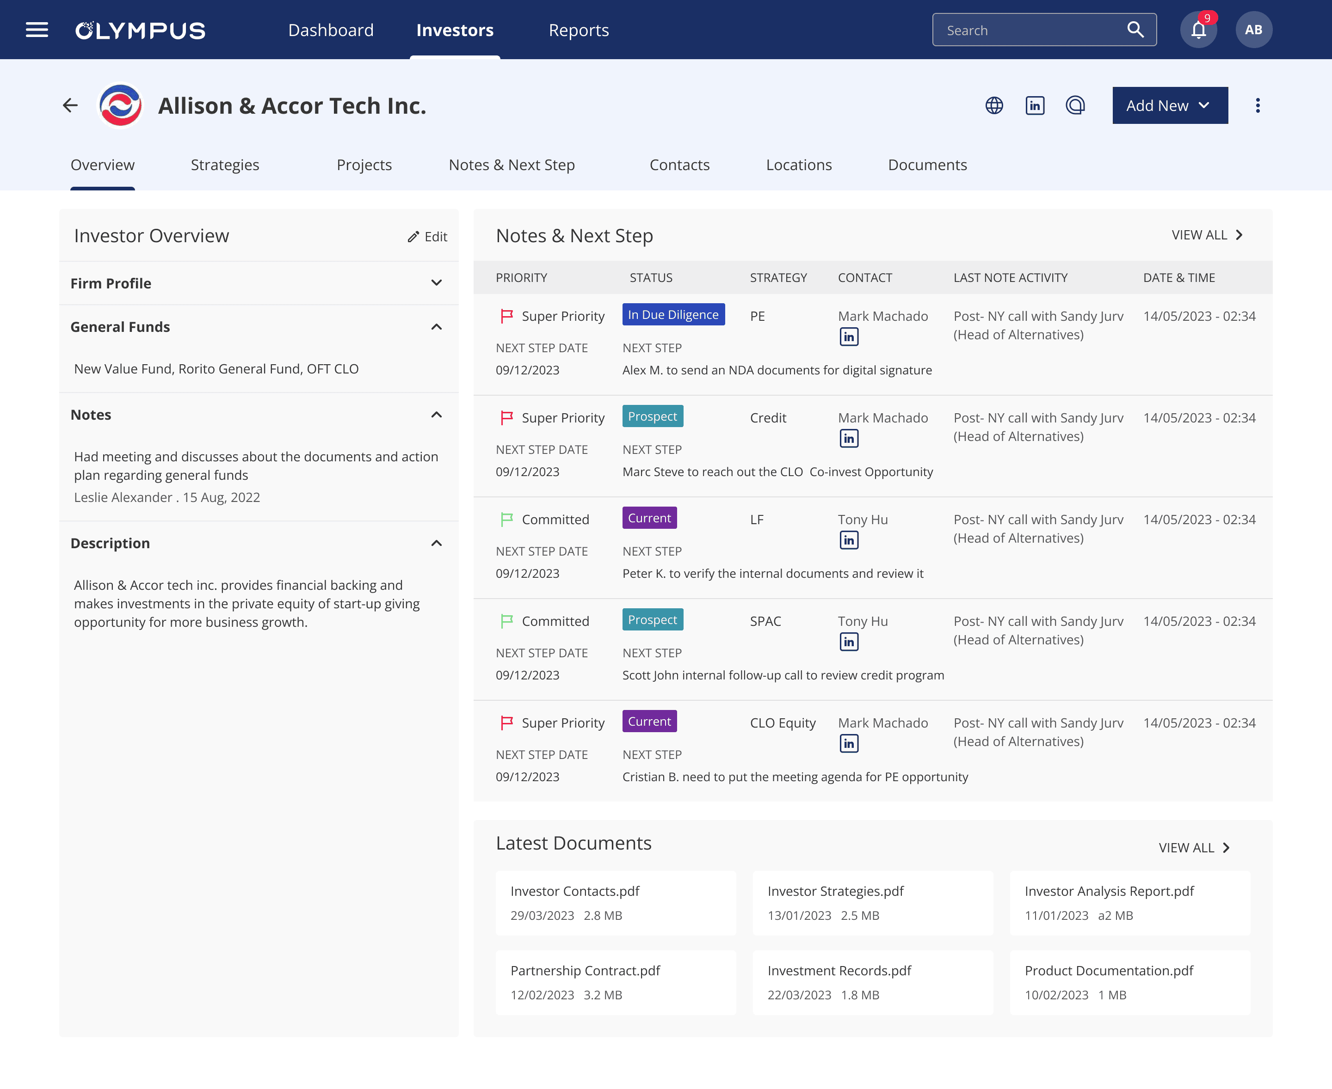Open the Reports menu item
Image resolution: width=1332 pixels, height=1089 pixels.
tap(578, 30)
